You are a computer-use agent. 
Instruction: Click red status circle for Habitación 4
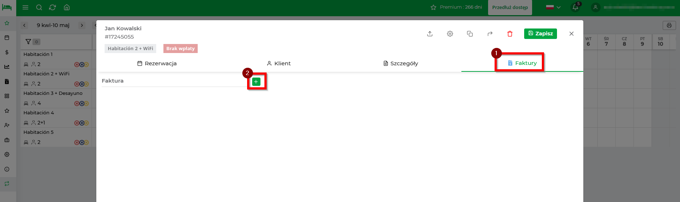76,123
